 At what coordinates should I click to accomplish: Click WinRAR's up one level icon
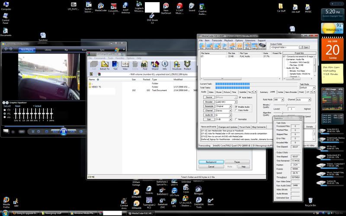click(91, 74)
